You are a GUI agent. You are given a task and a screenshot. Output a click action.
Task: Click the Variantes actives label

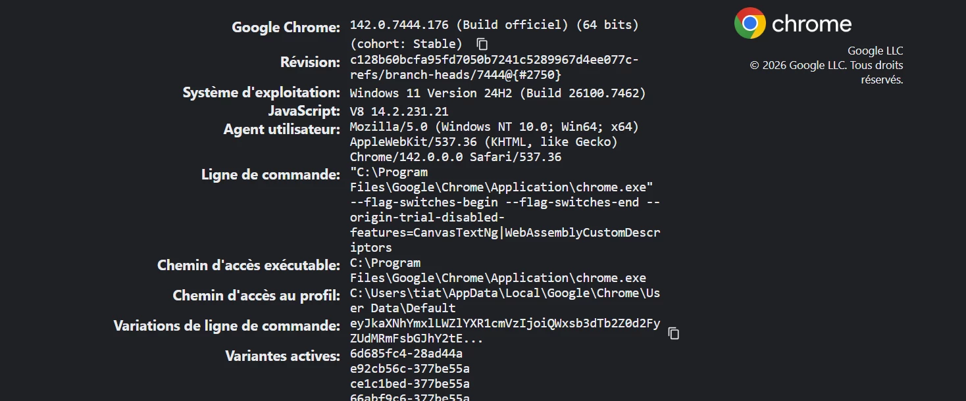pos(282,356)
